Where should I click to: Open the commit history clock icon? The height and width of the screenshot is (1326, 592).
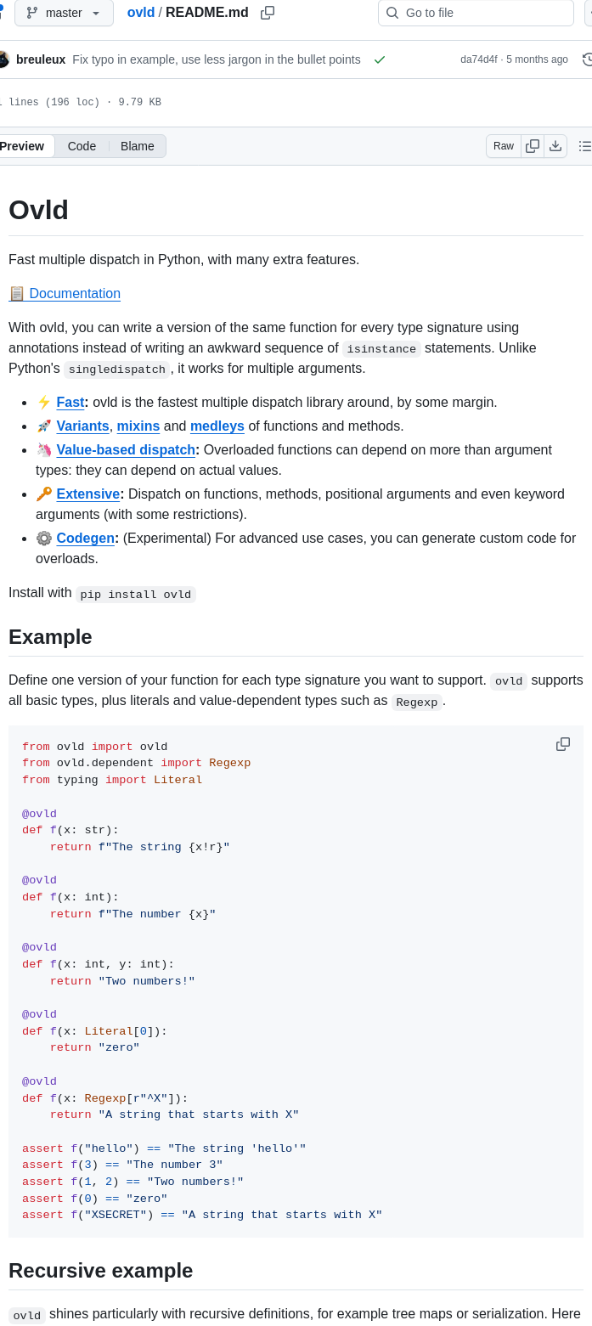click(x=587, y=59)
